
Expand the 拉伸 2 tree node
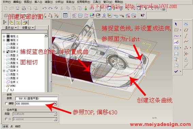[x=4, y=52]
